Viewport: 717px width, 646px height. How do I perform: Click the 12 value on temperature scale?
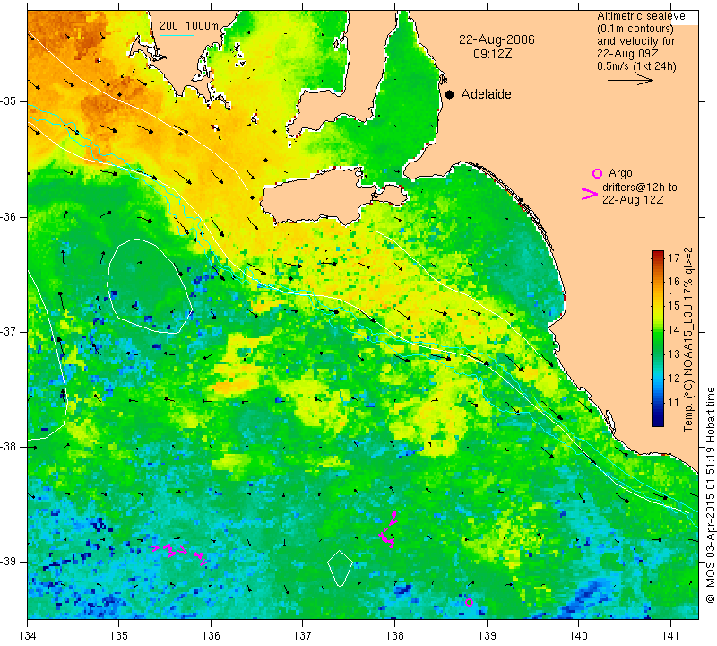click(674, 379)
